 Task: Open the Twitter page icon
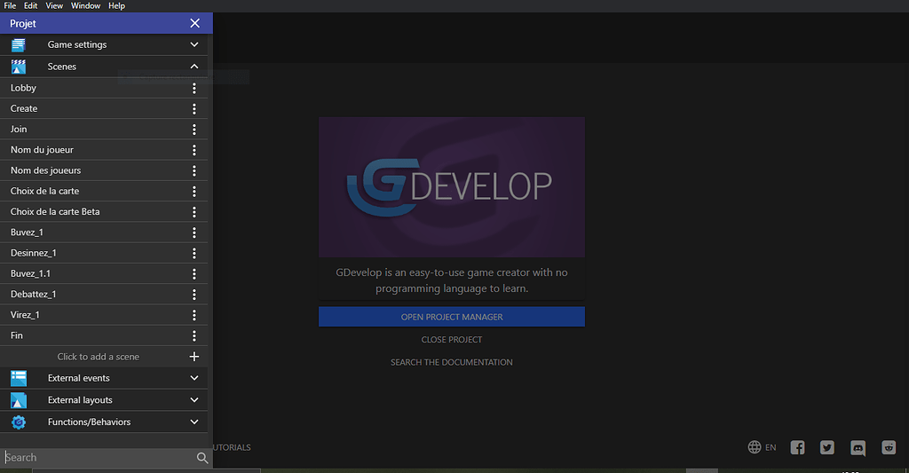(x=827, y=447)
